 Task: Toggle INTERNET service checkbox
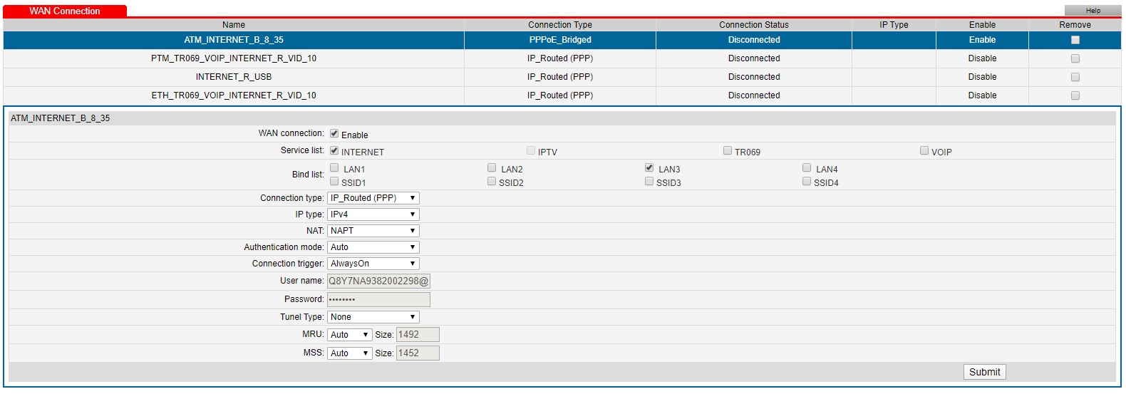tap(334, 150)
